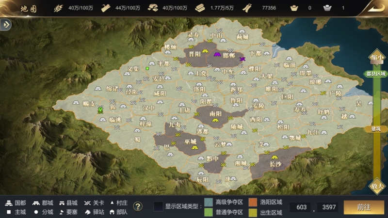Viewport: 388px width, 218px height.
Task: Click the 地图 title at top left
Action: (x=29, y=9)
